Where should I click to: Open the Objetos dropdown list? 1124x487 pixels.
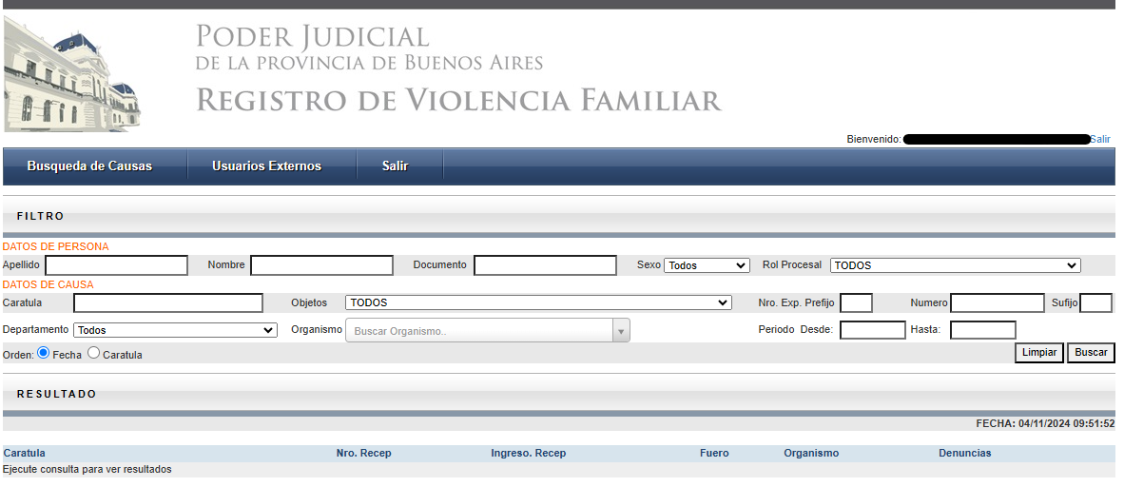pyautogui.click(x=538, y=302)
